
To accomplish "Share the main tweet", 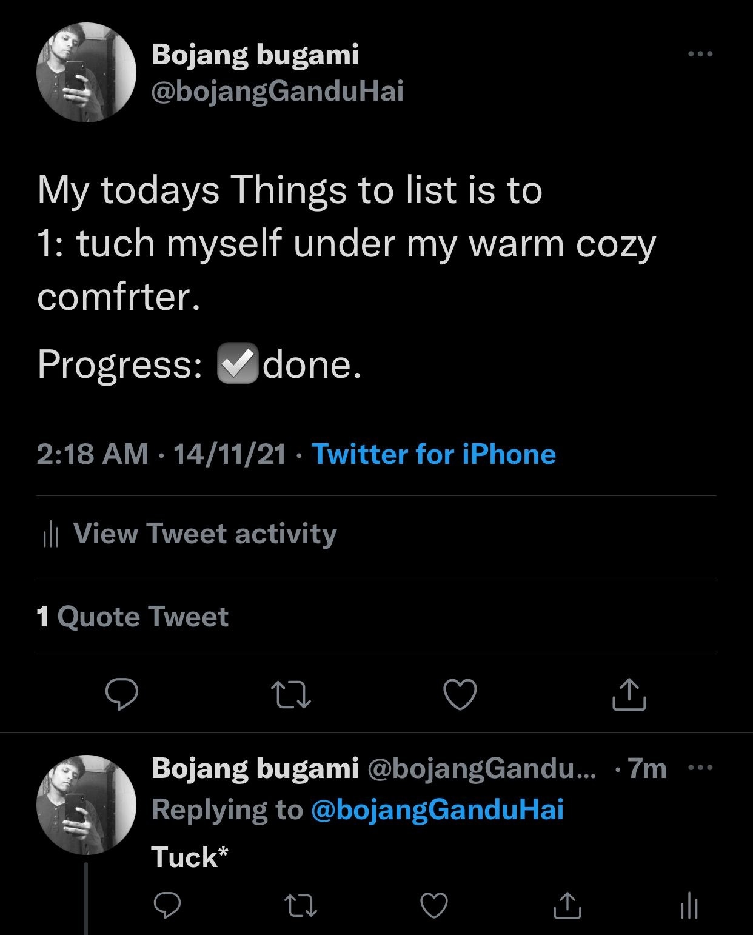I will point(629,695).
